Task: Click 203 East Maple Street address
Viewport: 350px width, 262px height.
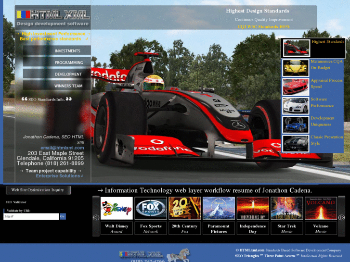Action: click(x=56, y=153)
